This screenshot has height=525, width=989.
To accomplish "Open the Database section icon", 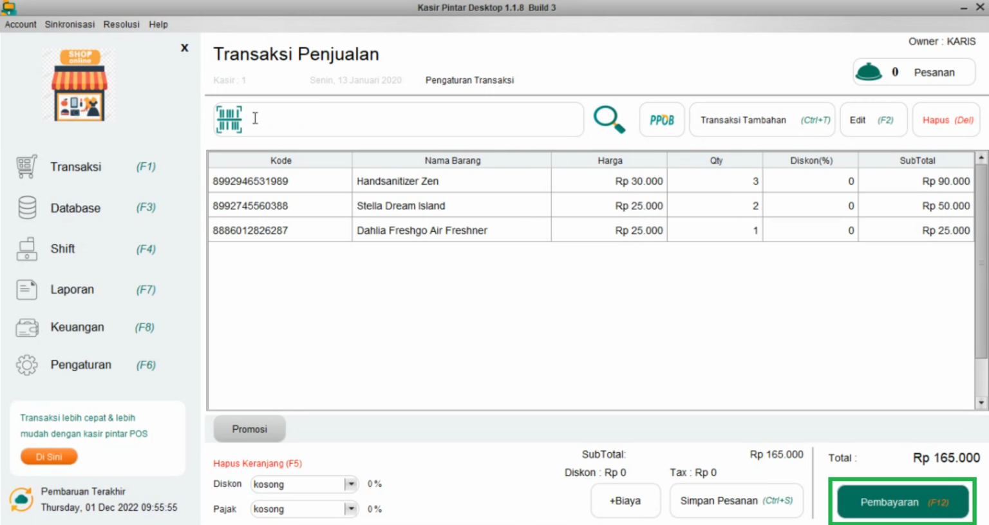I will coord(26,207).
